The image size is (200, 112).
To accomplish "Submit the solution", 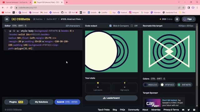I will 67,102.
